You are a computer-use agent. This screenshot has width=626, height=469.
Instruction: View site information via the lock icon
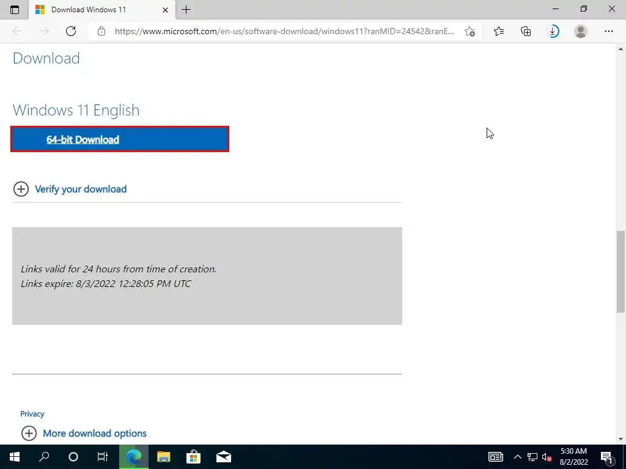coord(101,31)
